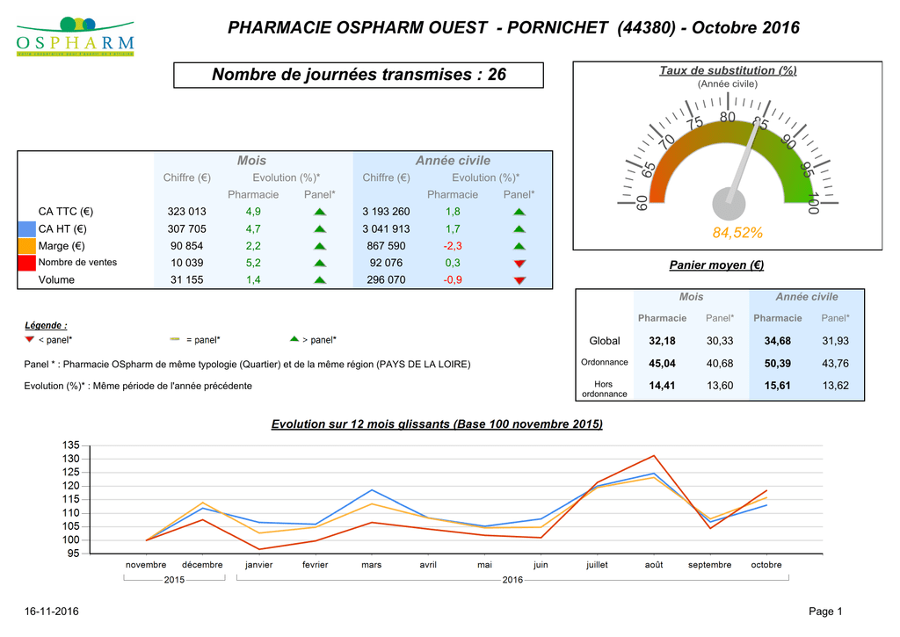
Task: Click the blue CA HT color swatch
Action: coord(27,229)
